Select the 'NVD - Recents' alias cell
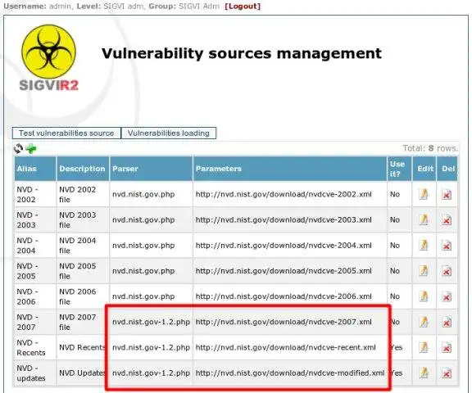The height and width of the screenshot is (393, 472). (x=35, y=348)
